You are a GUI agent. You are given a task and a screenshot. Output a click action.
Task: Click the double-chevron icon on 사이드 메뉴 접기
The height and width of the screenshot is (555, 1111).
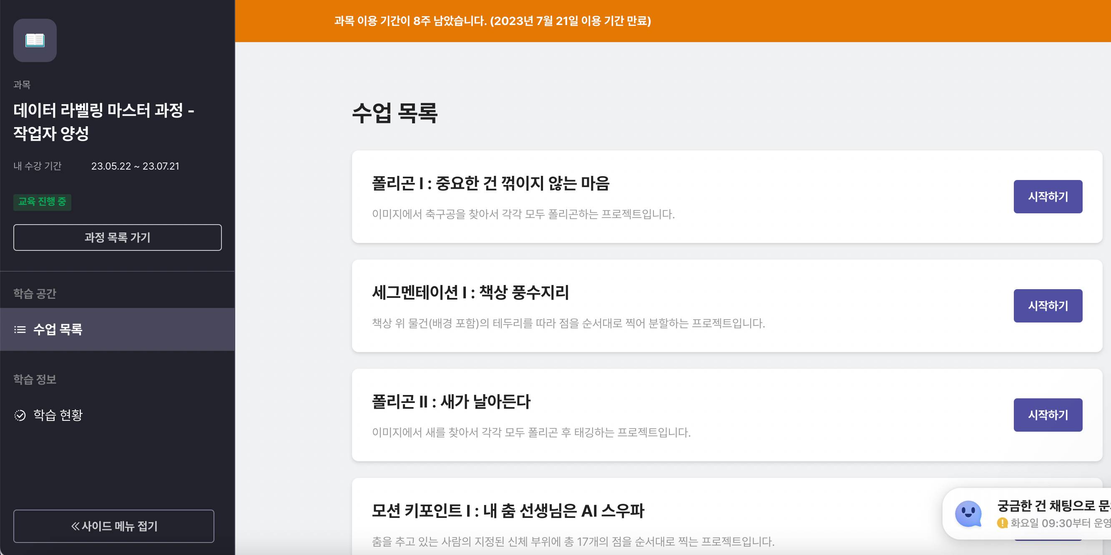[75, 526]
